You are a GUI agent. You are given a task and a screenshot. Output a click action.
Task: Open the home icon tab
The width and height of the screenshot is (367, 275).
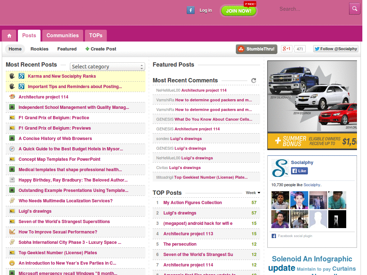point(9,35)
